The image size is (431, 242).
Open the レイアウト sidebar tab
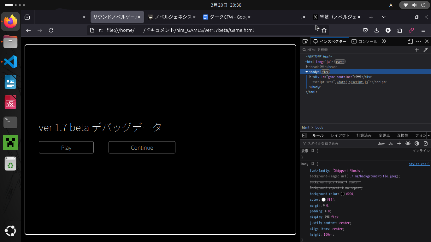click(340, 135)
